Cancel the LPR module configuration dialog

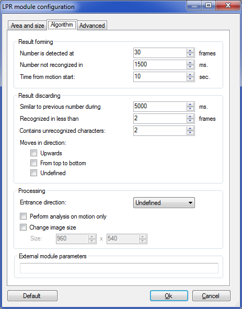pyautogui.click(x=211, y=295)
